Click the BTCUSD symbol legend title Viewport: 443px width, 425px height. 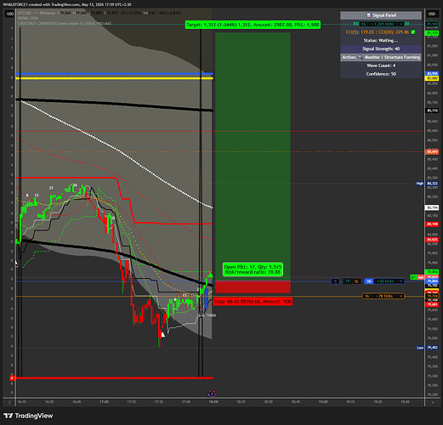[x=37, y=13]
